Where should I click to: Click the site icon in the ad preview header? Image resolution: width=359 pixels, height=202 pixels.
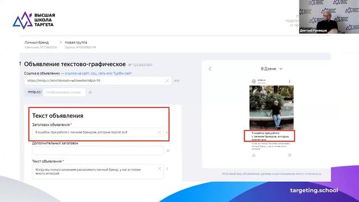[x=254, y=81]
